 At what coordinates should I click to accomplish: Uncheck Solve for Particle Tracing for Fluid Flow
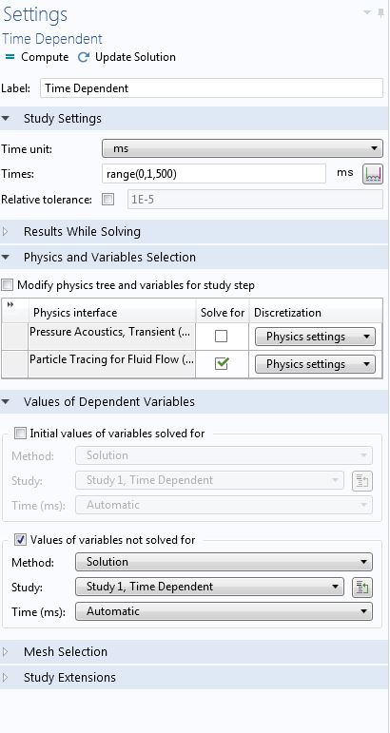click(x=222, y=364)
